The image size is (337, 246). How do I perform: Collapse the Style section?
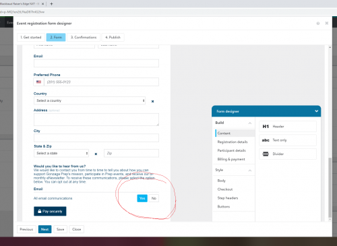point(250,171)
